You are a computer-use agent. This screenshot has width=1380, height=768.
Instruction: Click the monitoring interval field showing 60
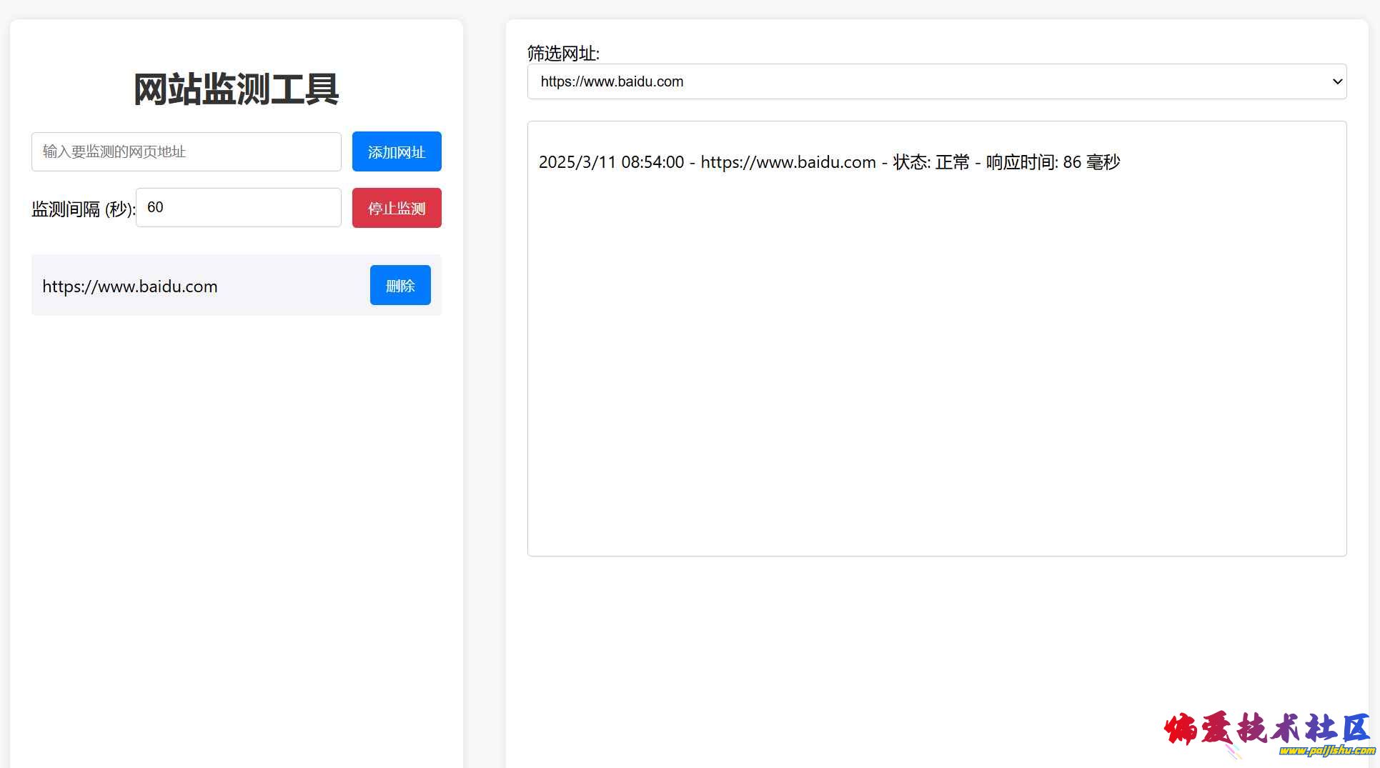(x=238, y=208)
